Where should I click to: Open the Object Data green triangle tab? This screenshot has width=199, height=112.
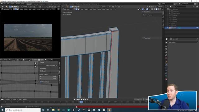[166, 76]
